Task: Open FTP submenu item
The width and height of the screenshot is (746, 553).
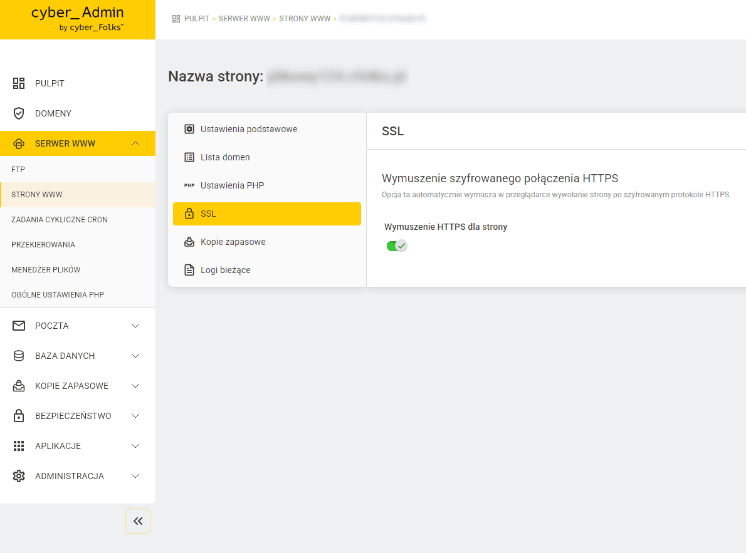Action: [78, 169]
